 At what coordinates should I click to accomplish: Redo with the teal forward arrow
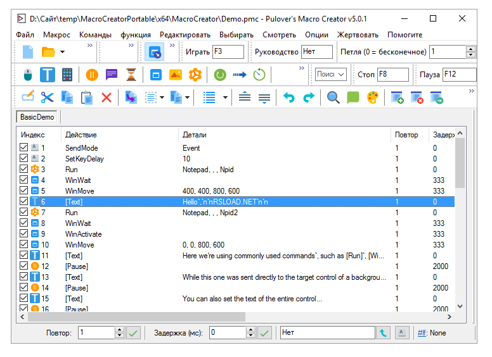pyautogui.click(x=308, y=97)
